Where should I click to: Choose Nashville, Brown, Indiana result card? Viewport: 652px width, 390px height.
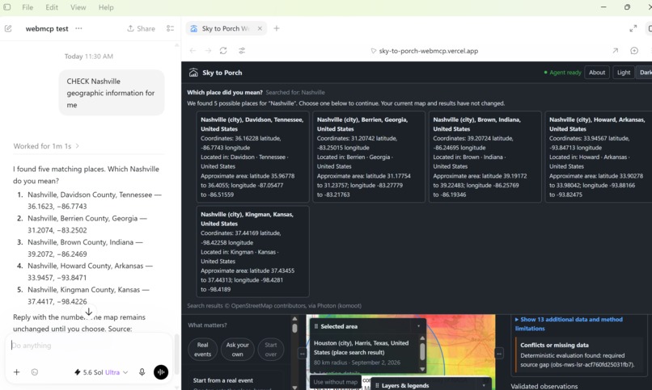tap(485, 157)
